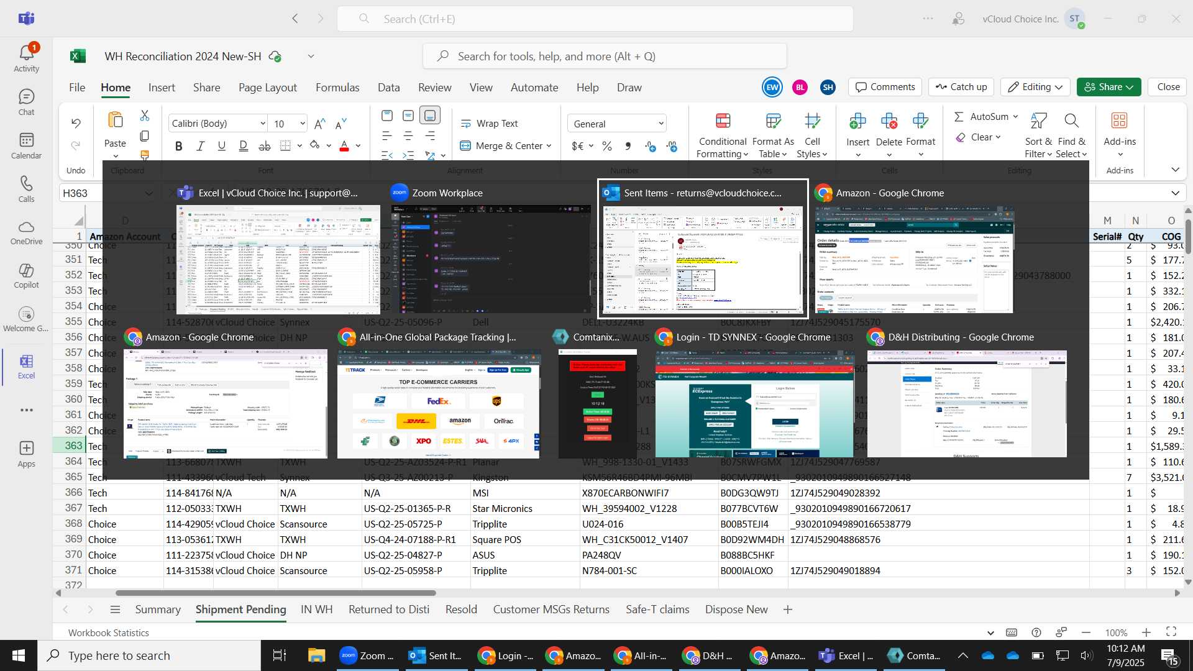Open Calls in Teams sidebar
Viewport: 1193px width, 671px height.
click(x=26, y=189)
